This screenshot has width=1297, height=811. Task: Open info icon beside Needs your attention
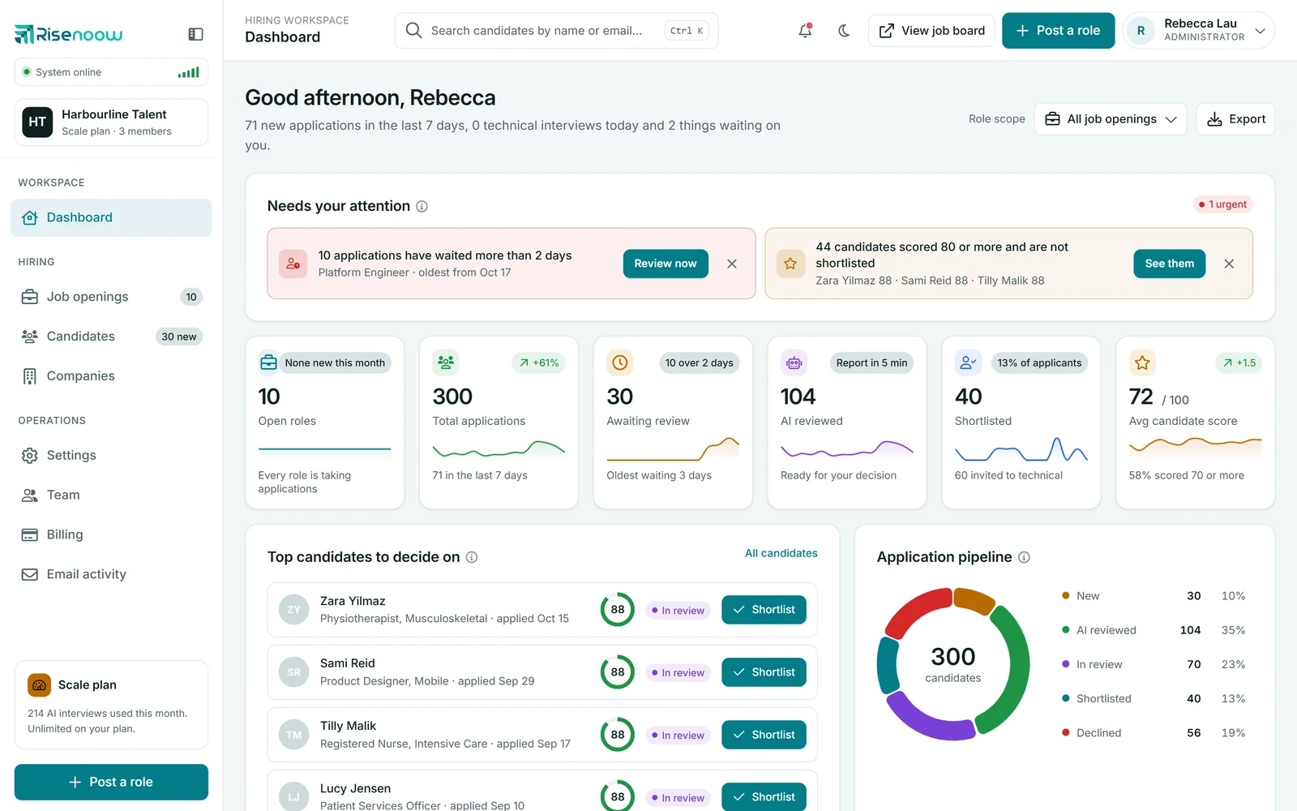(422, 206)
